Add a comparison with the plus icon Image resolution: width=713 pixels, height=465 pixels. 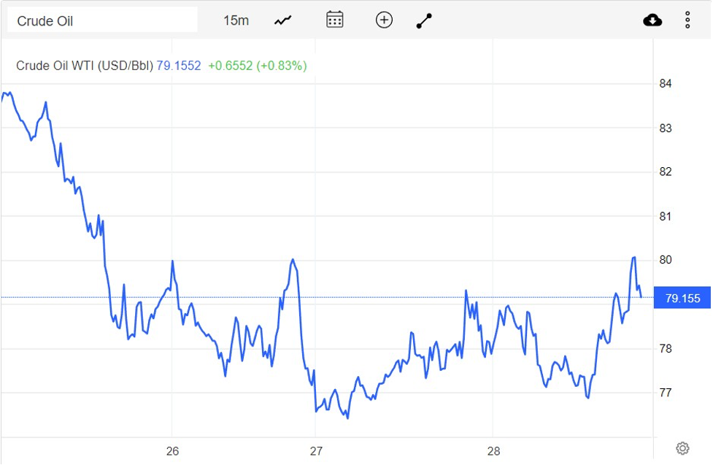coord(384,20)
